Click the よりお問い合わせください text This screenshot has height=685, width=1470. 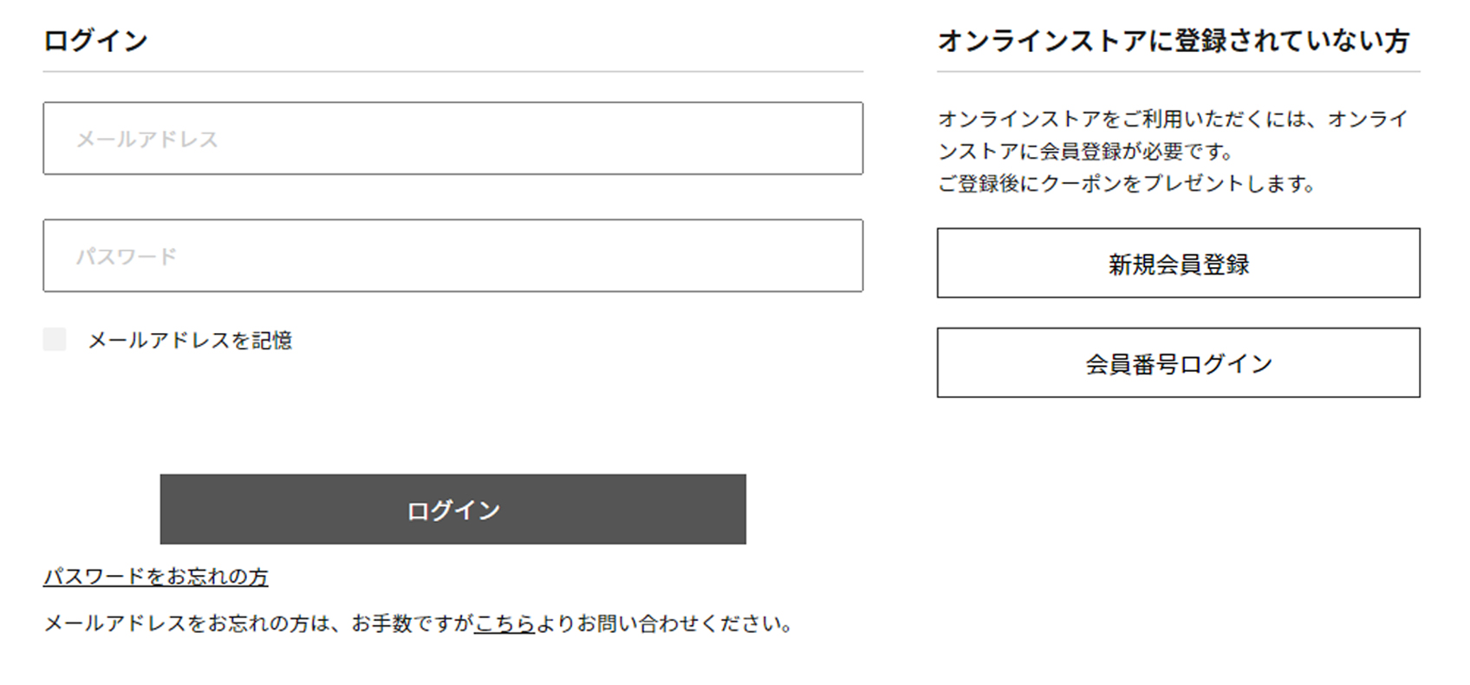663,623
